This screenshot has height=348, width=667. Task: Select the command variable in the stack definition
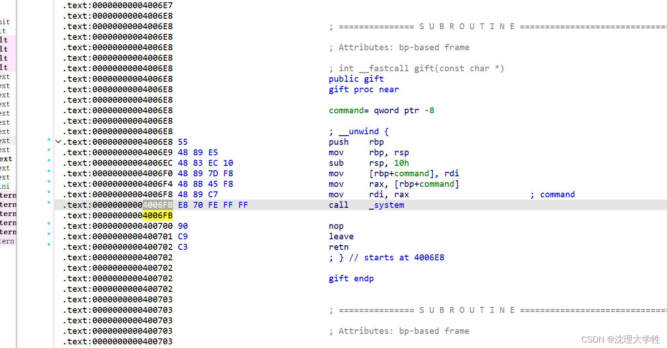pyautogui.click(x=346, y=110)
